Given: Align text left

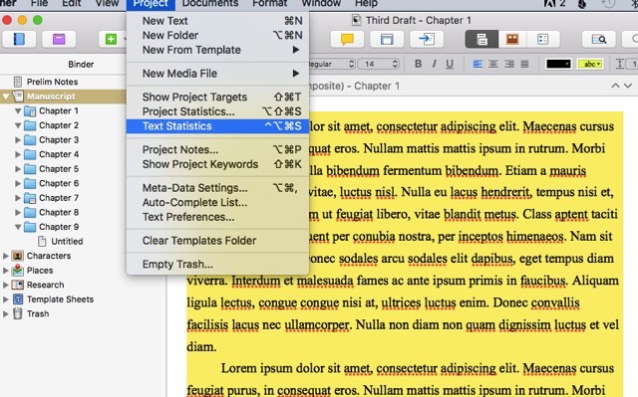Looking at the screenshot, I should click(478, 64).
